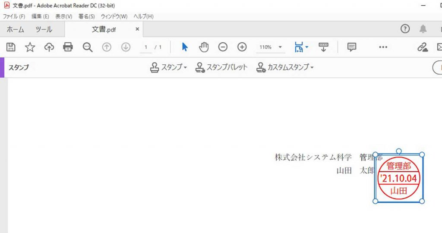
Task: View notifications bell
Action: 423,29
